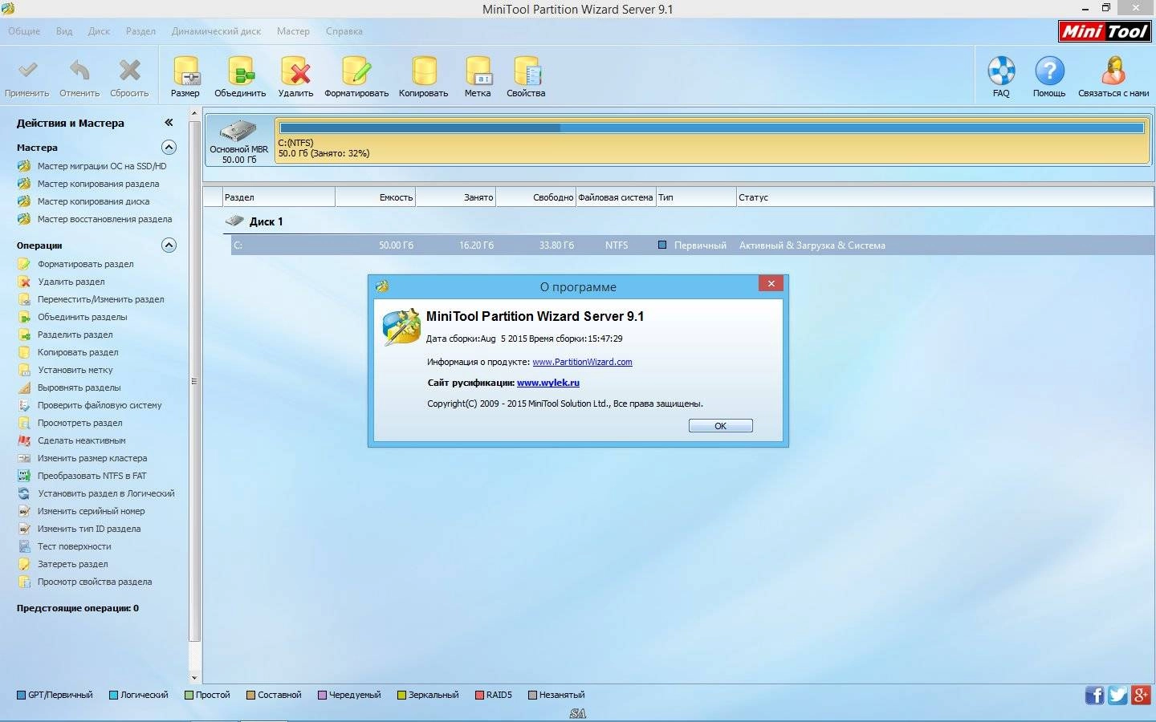Choose Преобразовать NTFS в FAT
Image resolution: width=1156 pixels, height=722 pixels.
tap(92, 476)
